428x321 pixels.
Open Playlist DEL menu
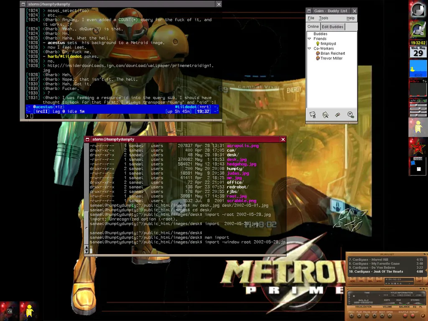tap(362, 280)
